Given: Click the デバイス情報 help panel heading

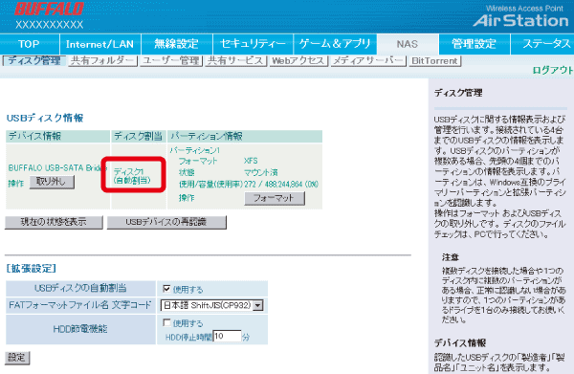Looking at the screenshot, I should 460,342.
